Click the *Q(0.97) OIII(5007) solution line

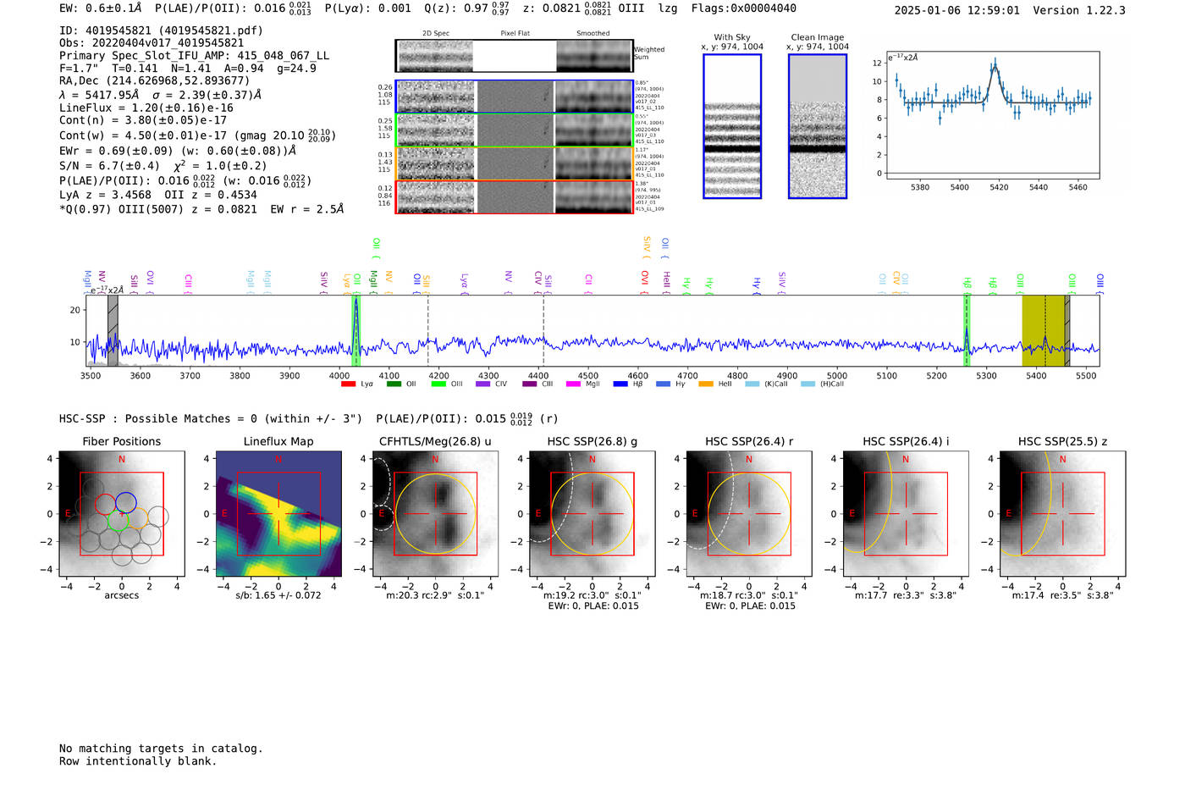201,209
